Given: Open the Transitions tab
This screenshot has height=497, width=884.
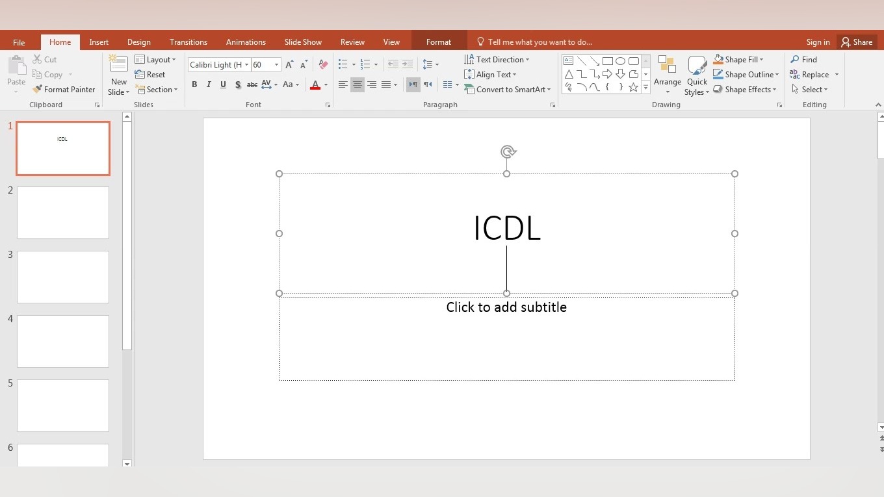Looking at the screenshot, I should 188,42.
